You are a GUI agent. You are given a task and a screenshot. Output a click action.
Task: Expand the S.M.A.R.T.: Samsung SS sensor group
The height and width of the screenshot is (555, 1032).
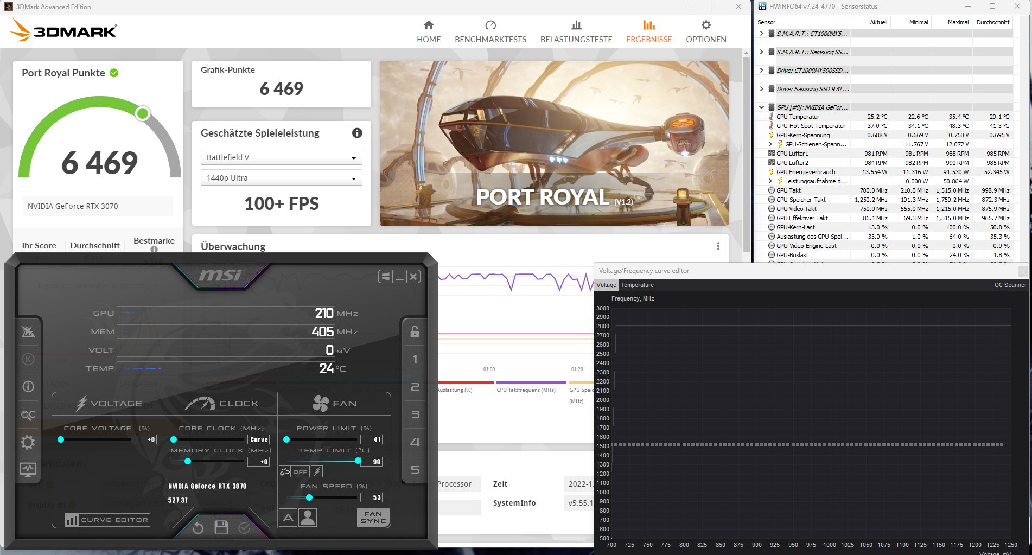click(762, 52)
